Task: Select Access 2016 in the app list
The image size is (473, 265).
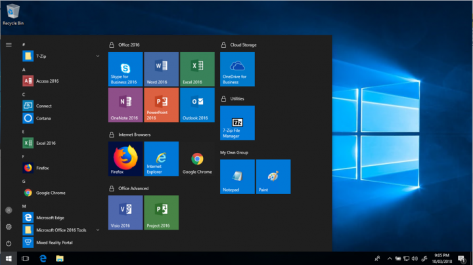Action: (x=47, y=81)
